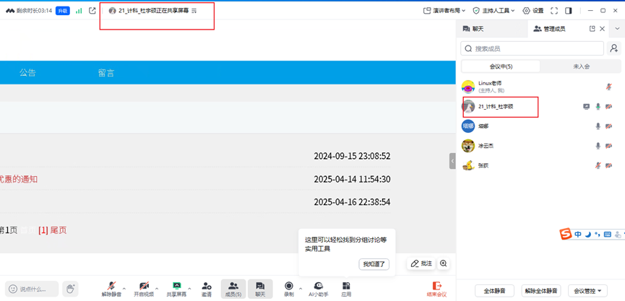The width and height of the screenshot is (625, 301).
Task: Click the add member icon beside search
Action: pos(614,48)
